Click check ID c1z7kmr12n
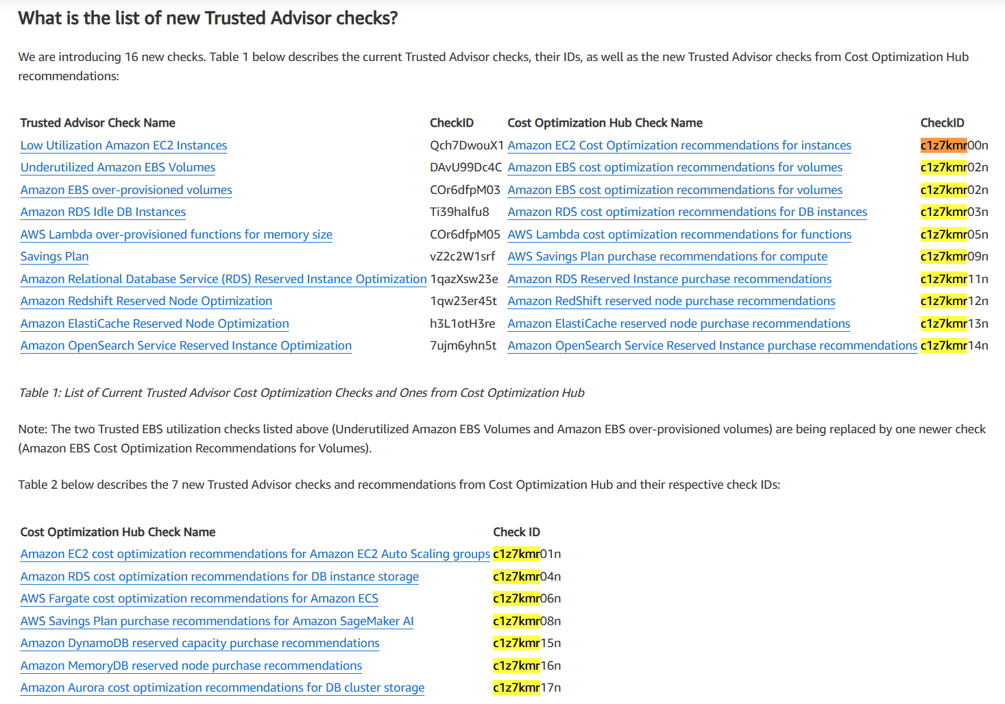Viewport: 1005px width, 704px height. click(x=954, y=301)
